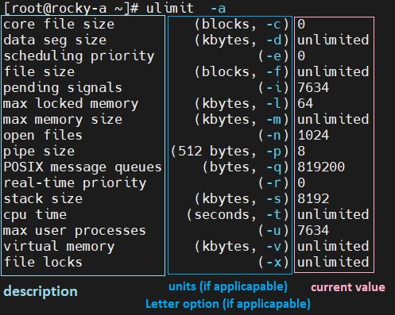Click the 'description' annotation label
Viewport: 395px width, 315px height.
41,291
